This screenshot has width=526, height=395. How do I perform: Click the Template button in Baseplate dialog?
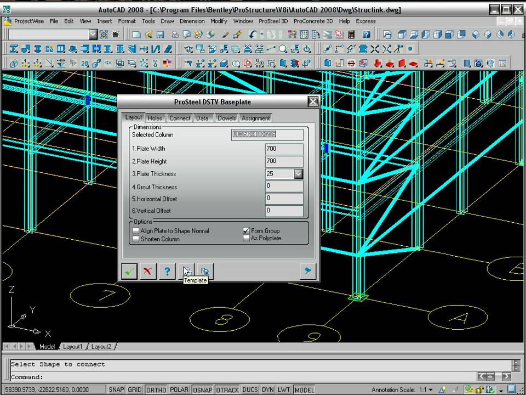pyautogui.click(x=186, y=270)
